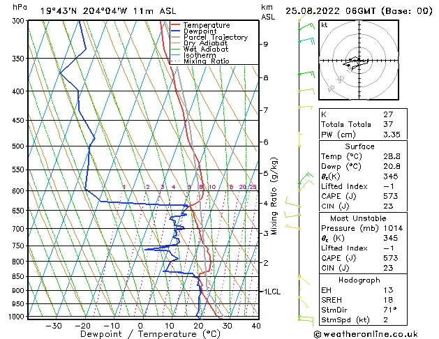Click the Surface CAPE (J) value 573
439x339 pixels.
(x=391, y=196)
